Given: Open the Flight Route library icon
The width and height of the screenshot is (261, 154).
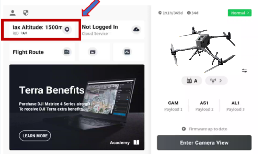Looking at the screenshot, I should pyautogui.click(x=67, y=52).
